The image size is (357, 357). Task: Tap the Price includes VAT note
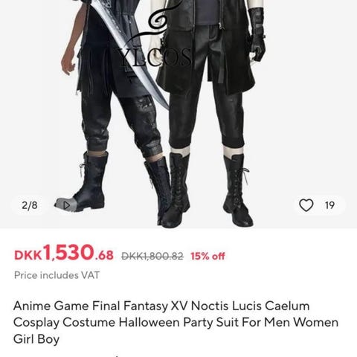tap(57, 275)
